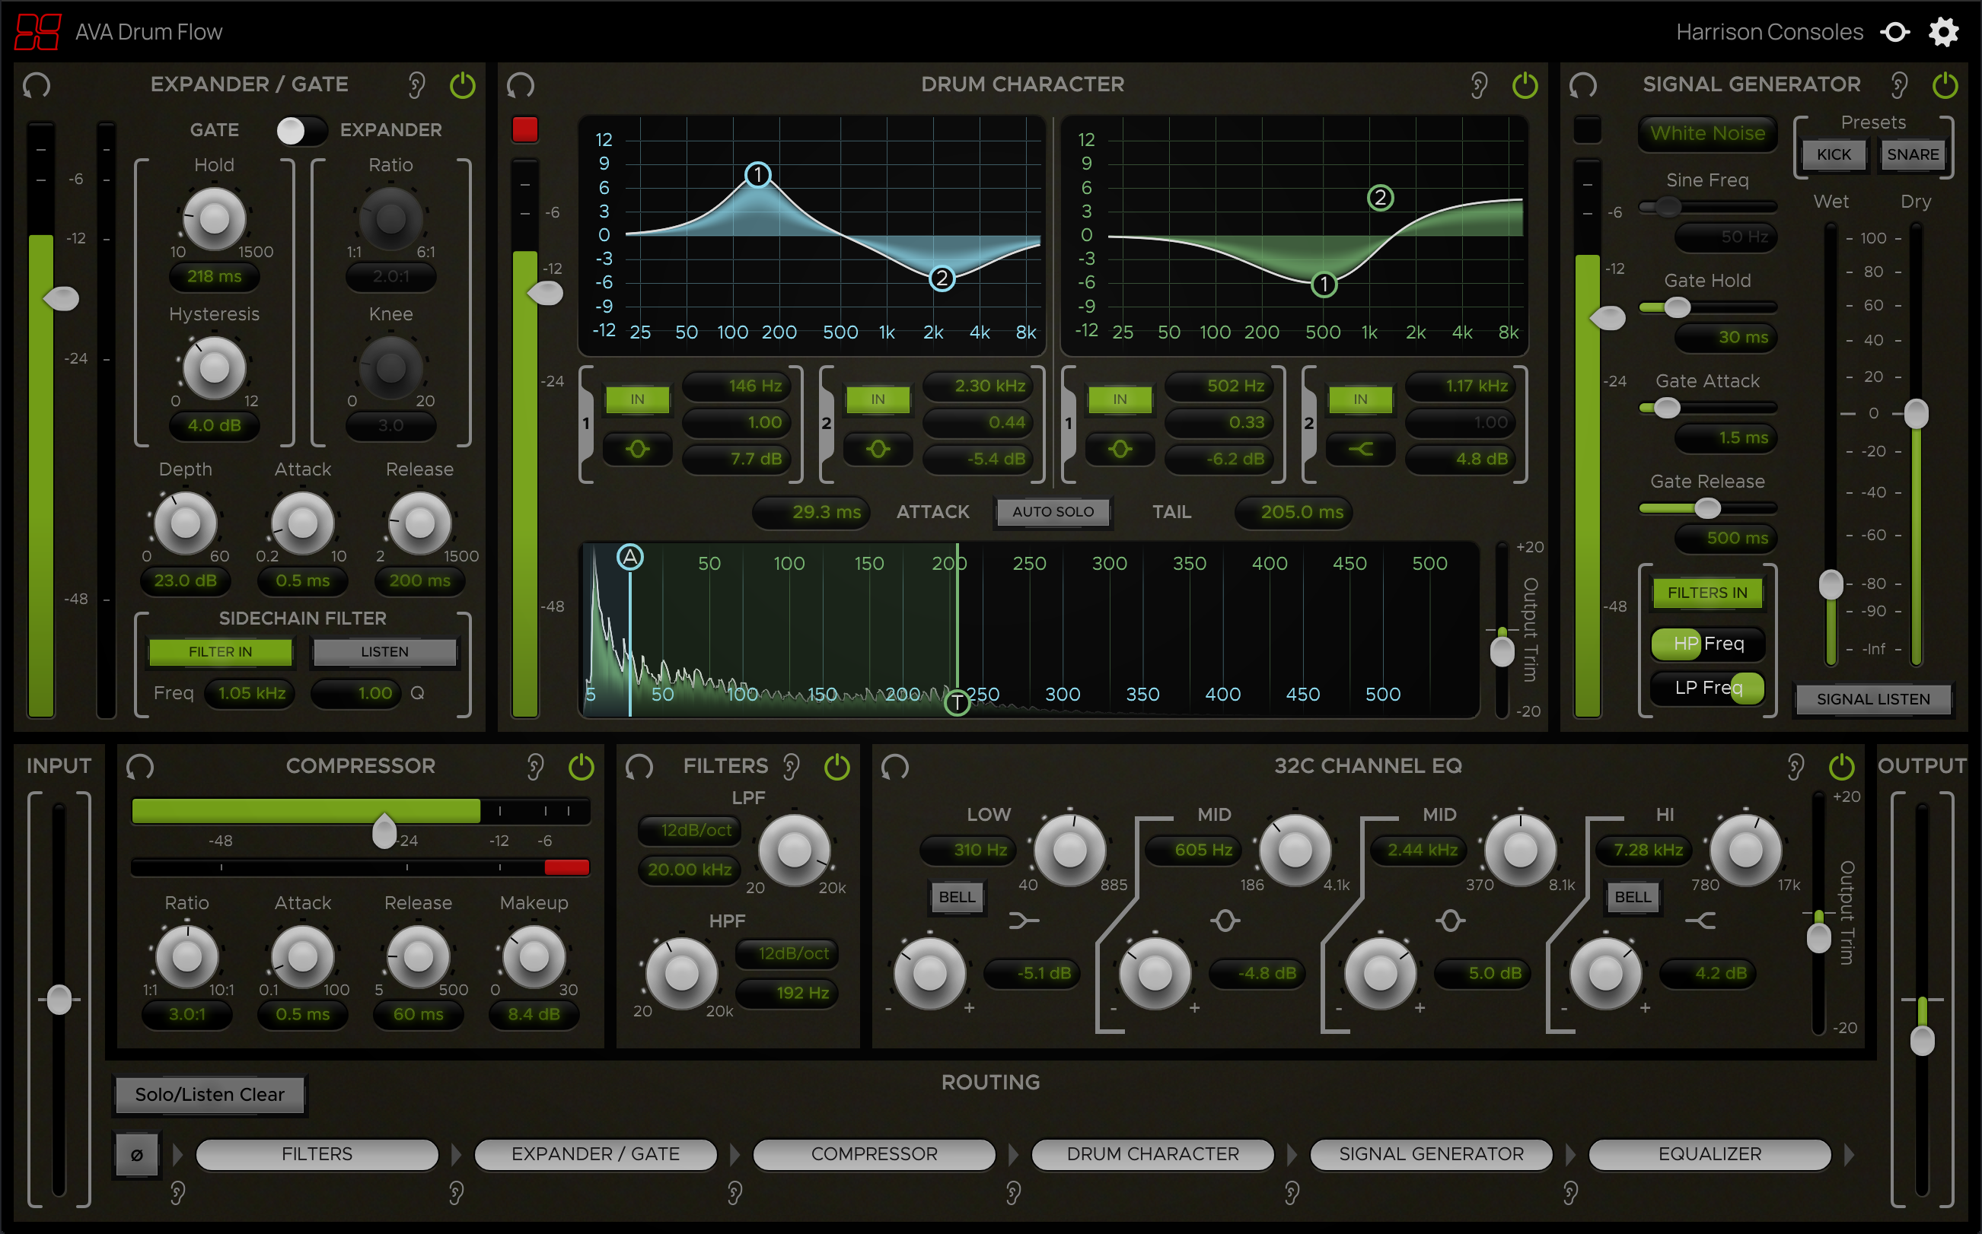Click the phase invert button in Routing

tap(137, 1154)
